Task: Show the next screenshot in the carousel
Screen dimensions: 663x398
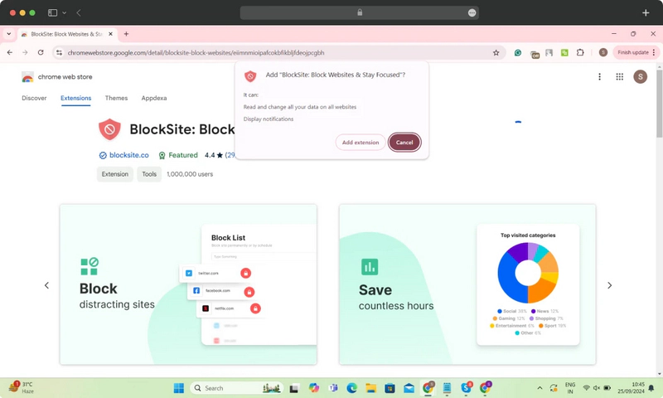Action: pos(609,285)
